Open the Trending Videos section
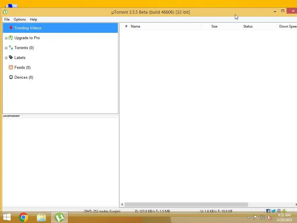 (60, 28)
